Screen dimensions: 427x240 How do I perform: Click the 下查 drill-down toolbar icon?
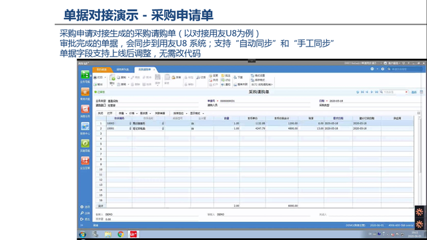pyautogui.click(x=235, y=77)
